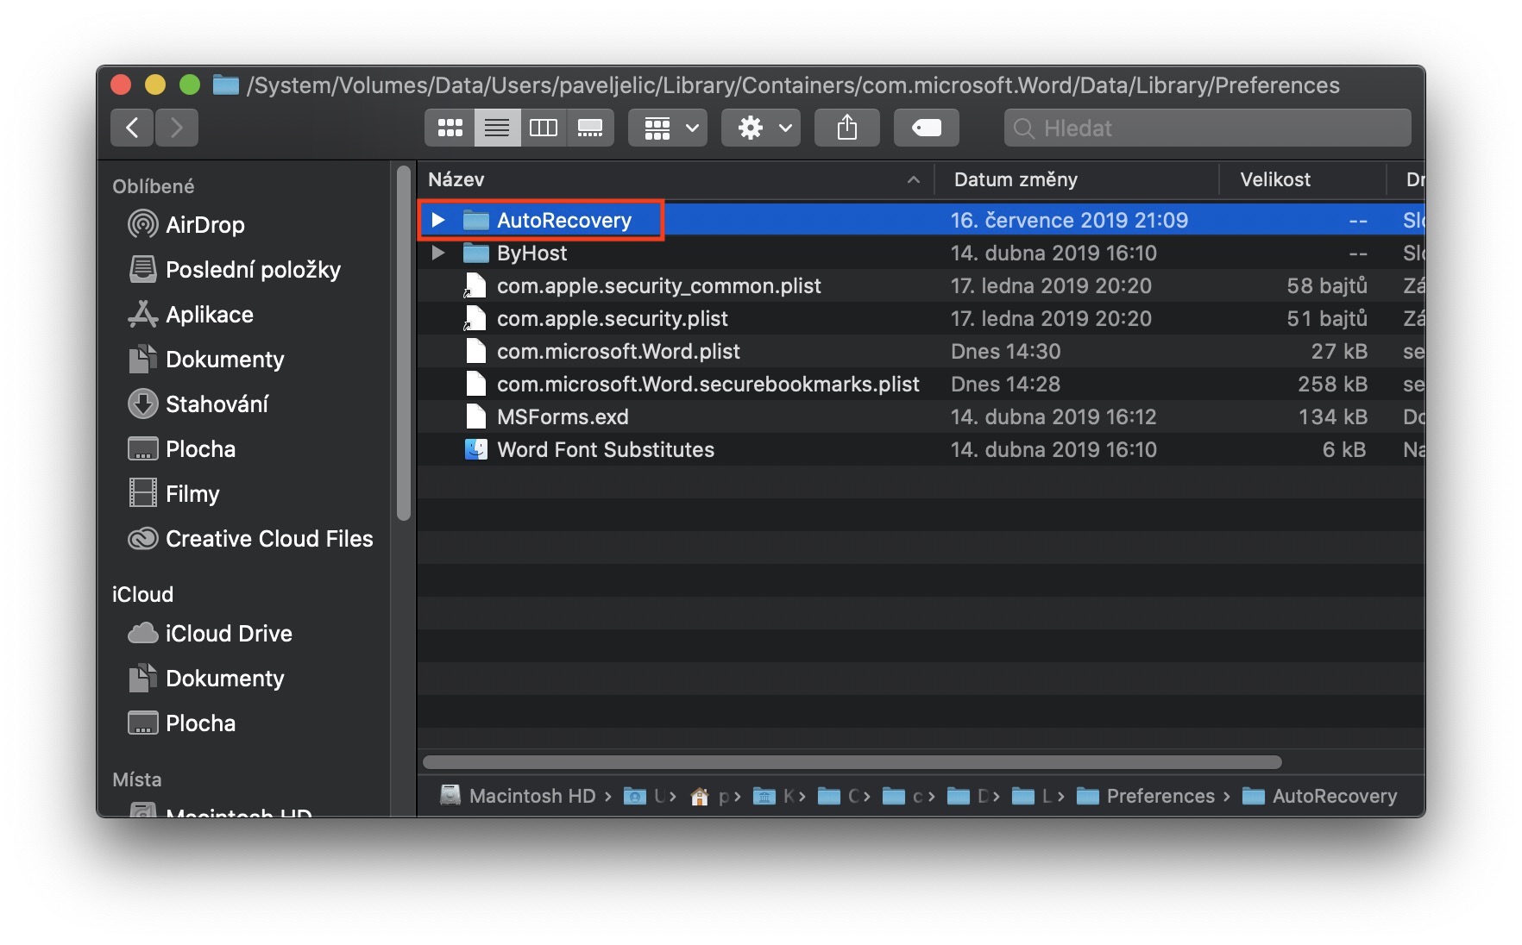
Task: Click the Share toolbar button
Action: 847,128
